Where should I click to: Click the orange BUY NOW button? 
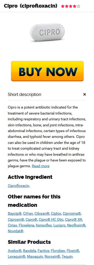click(47, 71)
